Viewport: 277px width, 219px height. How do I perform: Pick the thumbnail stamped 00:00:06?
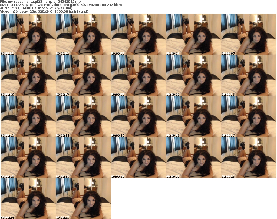(x=28, y=75)
